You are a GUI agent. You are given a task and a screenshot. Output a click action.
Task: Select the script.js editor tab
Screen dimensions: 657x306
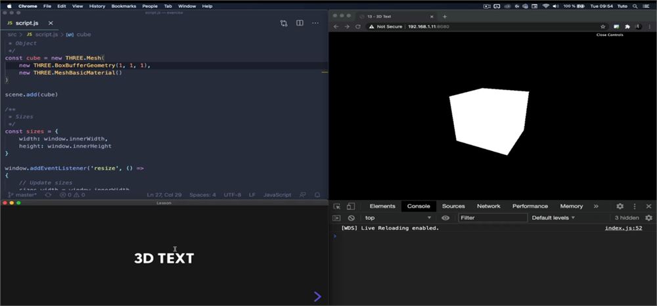click(x=26, y=23)
